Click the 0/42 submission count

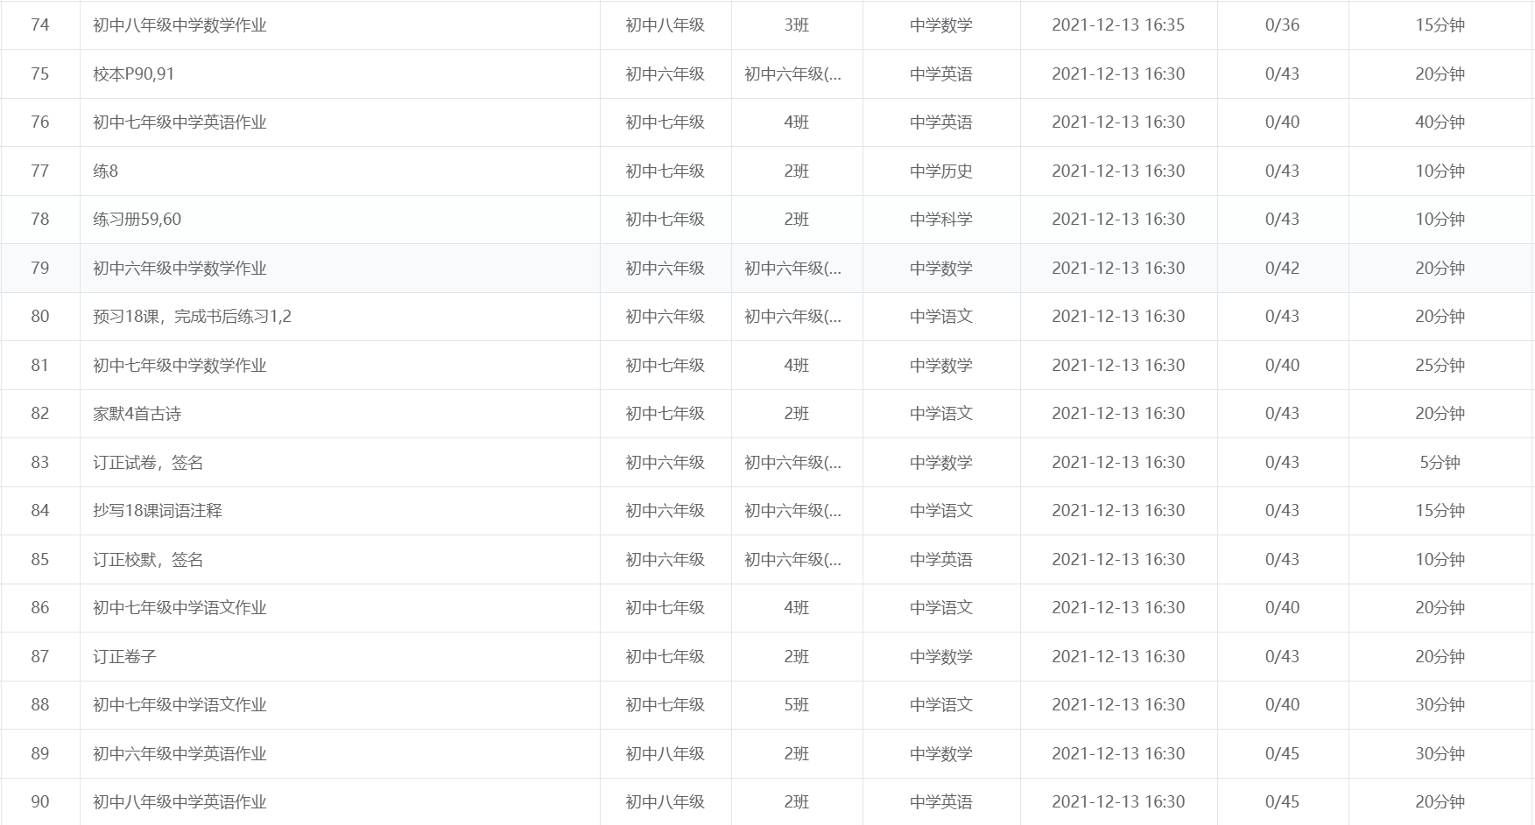coord(1282,269)
